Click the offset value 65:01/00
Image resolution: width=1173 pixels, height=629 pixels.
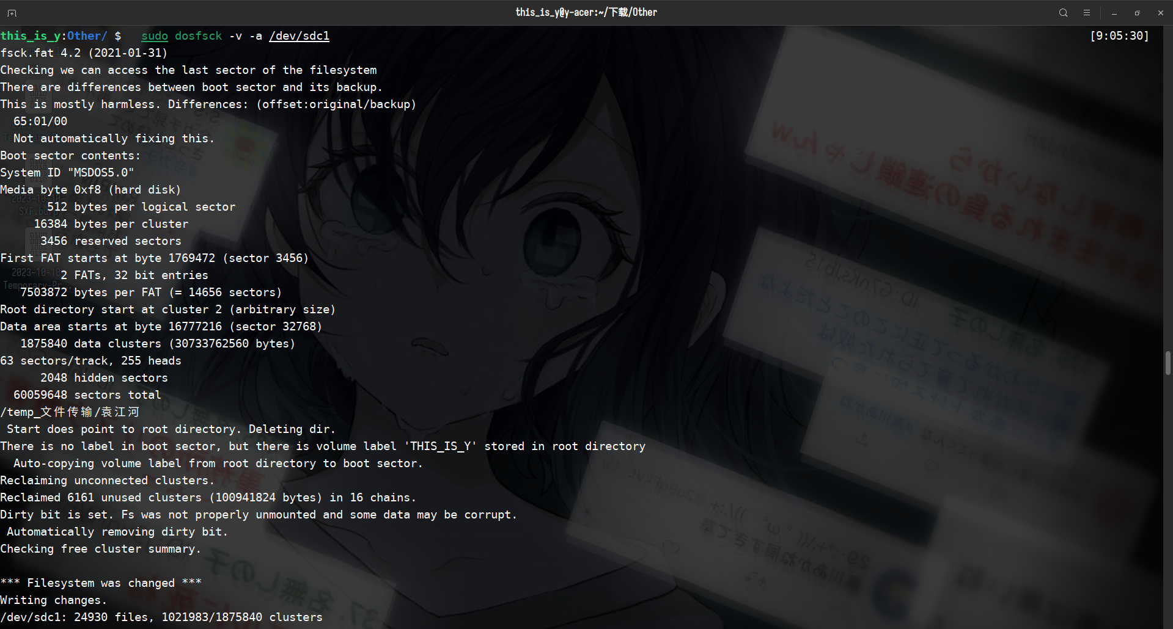pyautogui.click(x=40, y=122)
